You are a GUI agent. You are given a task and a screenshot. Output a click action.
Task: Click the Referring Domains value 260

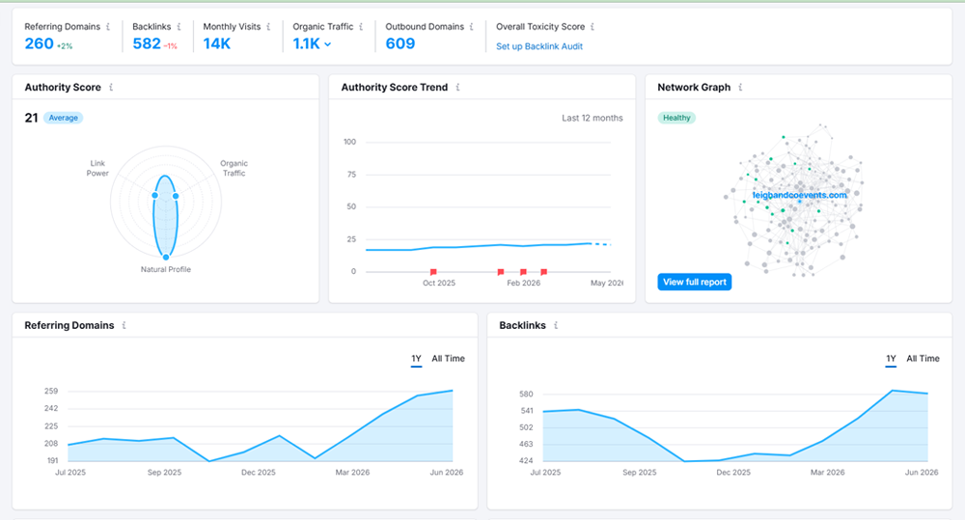(x=39, y=43)
